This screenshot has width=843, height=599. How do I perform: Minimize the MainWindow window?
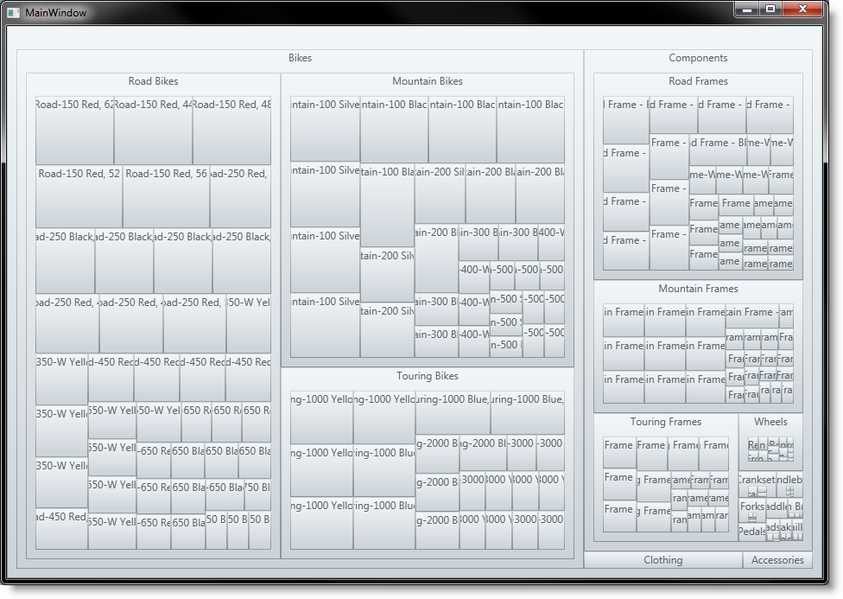(x=748, y=9)
